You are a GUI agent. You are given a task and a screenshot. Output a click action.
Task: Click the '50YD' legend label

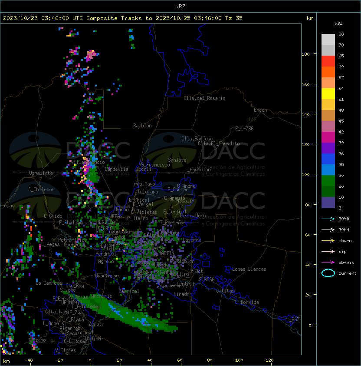click(x=344, y=219)
